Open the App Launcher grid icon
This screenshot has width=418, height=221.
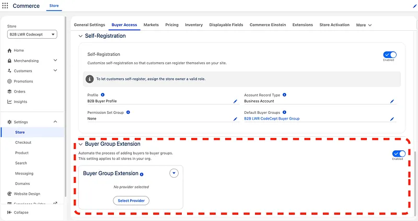[x=5, y=6]
